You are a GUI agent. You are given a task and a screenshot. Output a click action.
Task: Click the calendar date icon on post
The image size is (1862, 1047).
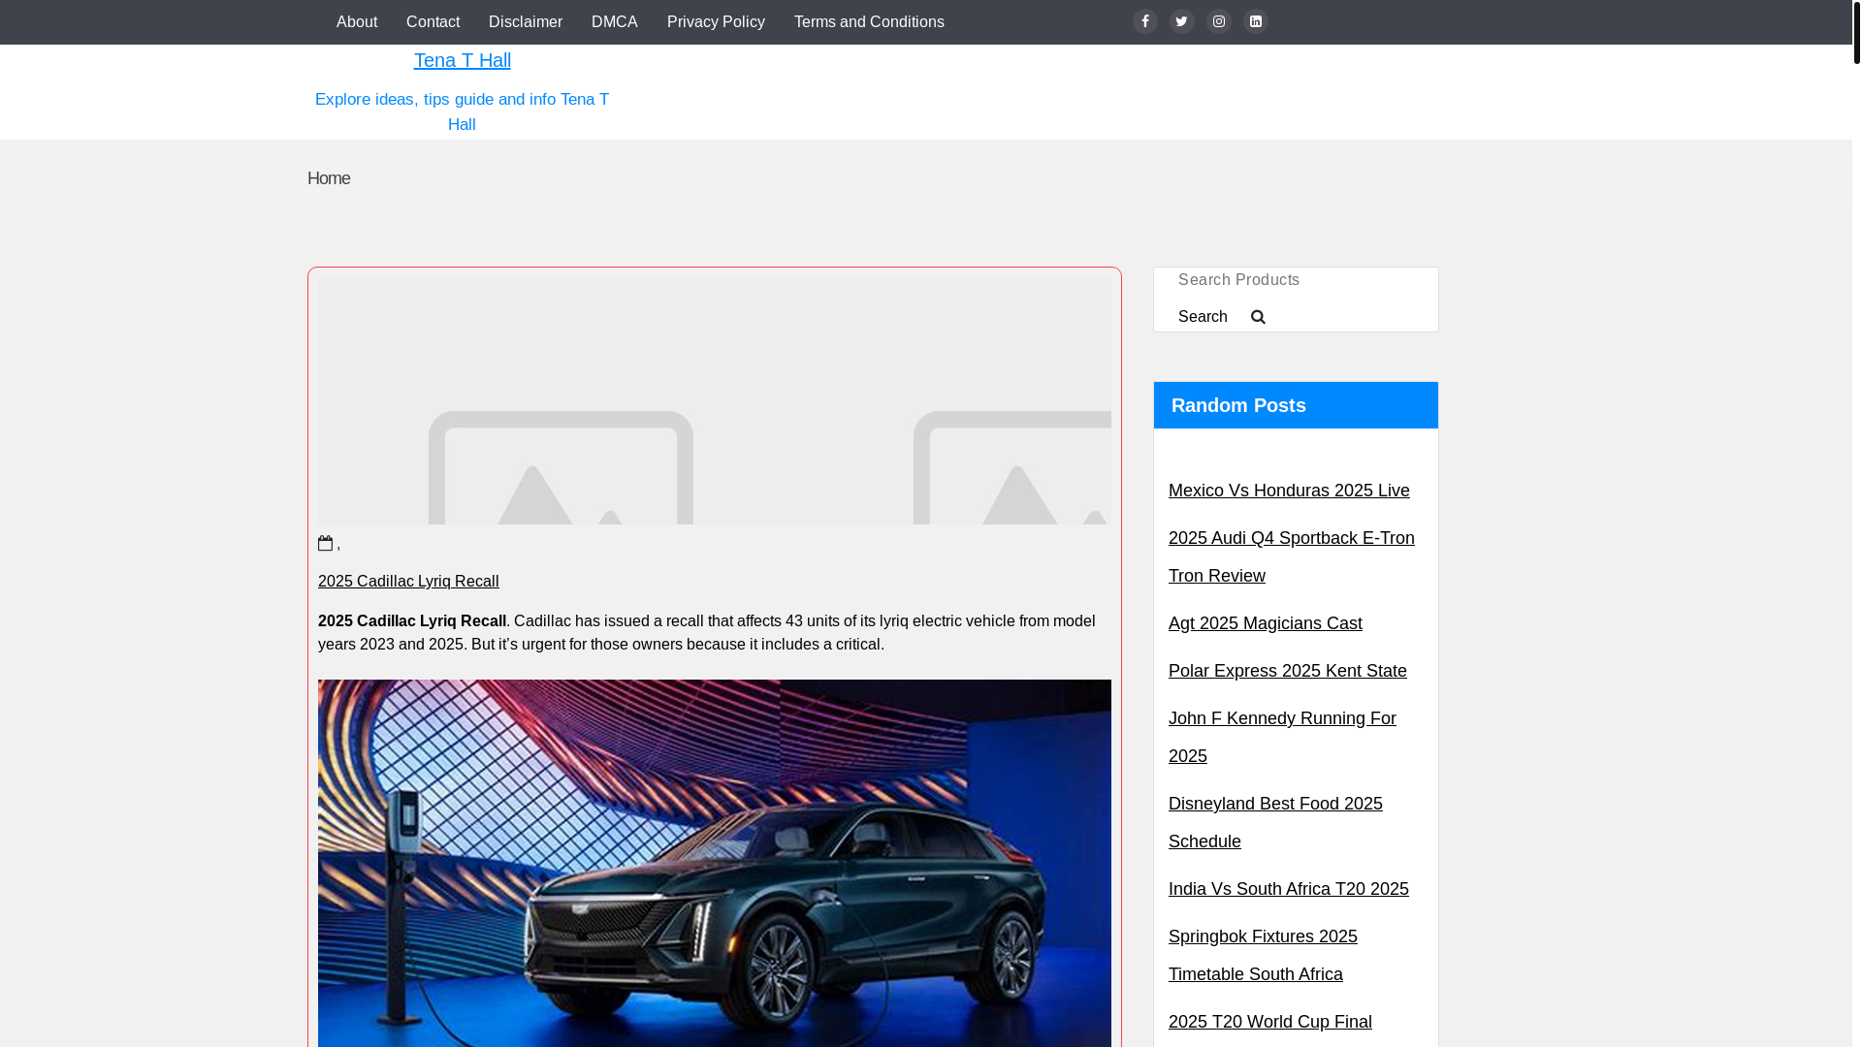[326, 543]
